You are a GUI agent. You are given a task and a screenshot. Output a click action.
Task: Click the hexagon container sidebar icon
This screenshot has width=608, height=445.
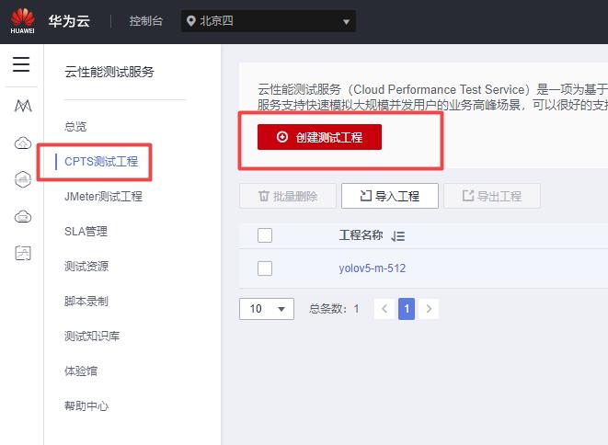click(x=23, y=179)
